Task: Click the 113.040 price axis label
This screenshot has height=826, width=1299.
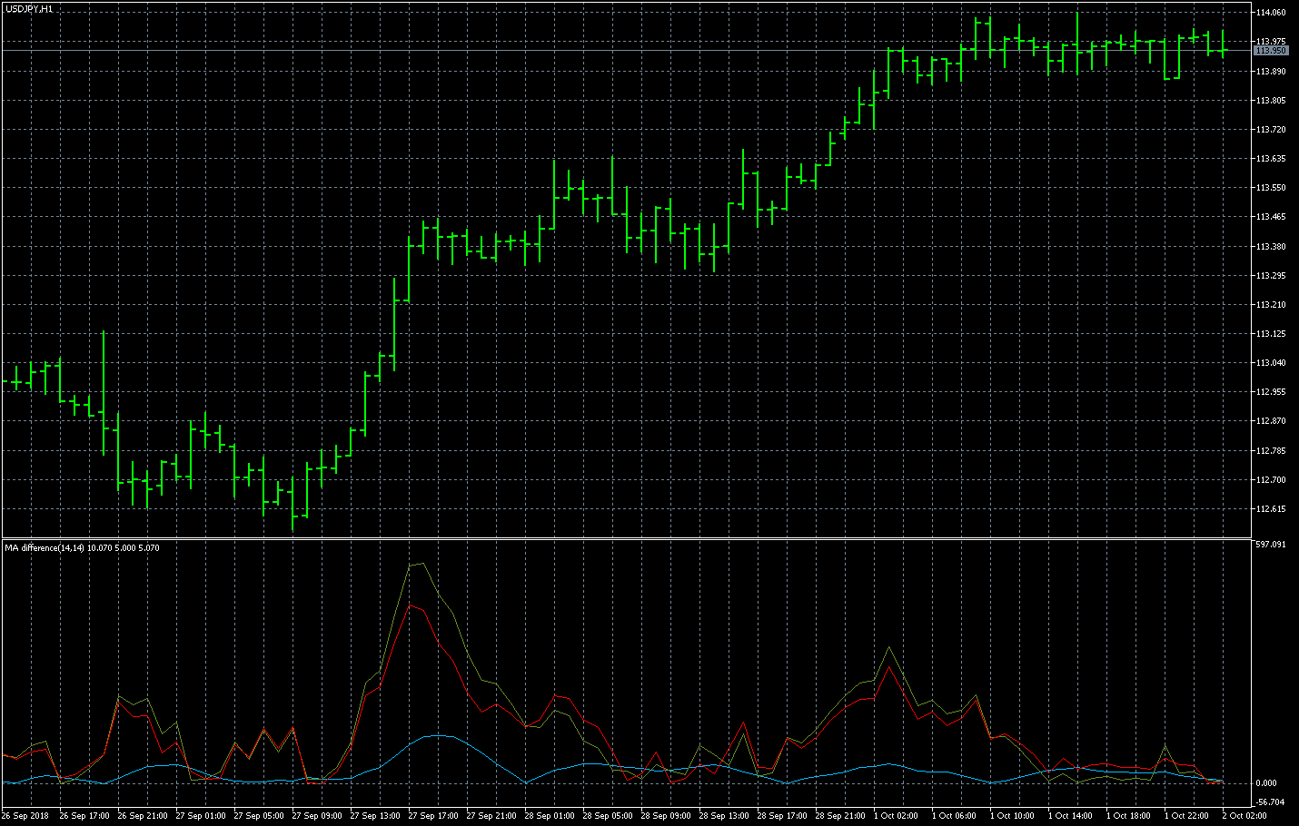Action: pos(1271,363)
